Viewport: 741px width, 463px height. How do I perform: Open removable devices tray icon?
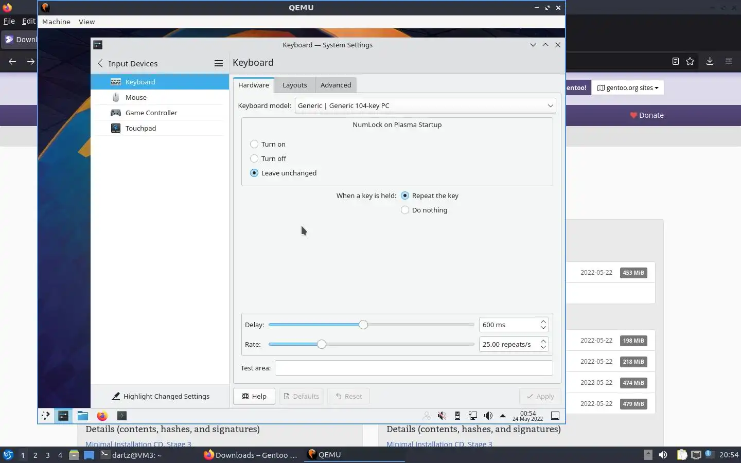(x=457, y=416)
